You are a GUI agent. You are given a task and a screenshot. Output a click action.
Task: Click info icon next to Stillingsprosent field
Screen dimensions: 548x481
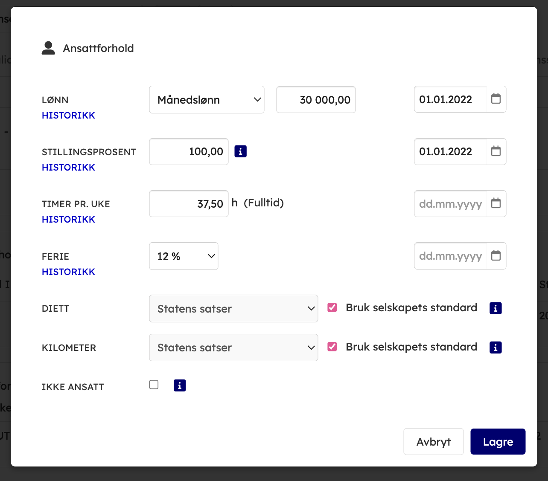click(240, 151)
